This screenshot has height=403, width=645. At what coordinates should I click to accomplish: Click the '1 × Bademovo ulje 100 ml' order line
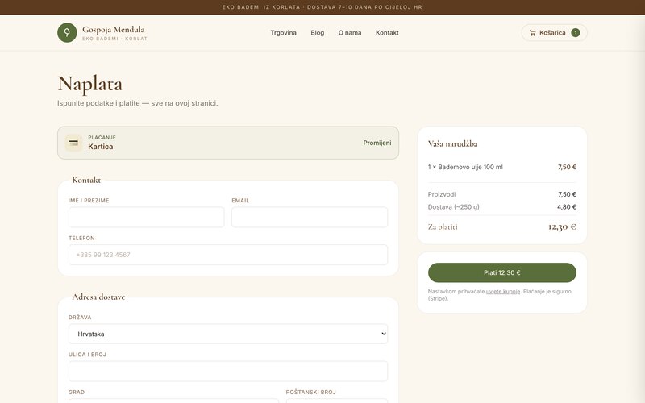coord(465,167)
